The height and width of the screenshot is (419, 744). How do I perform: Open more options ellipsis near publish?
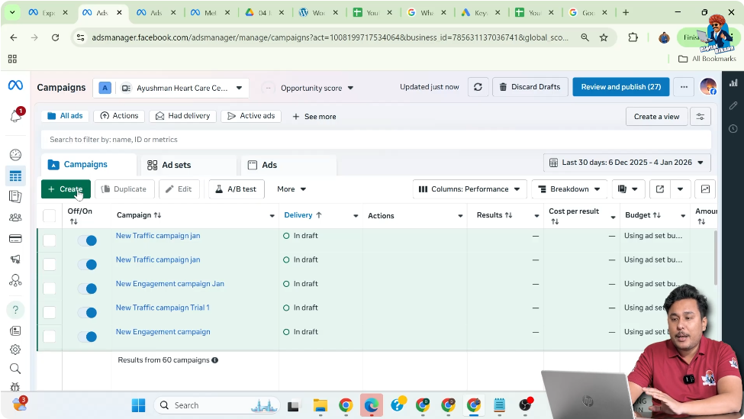[x=684, y=87]
